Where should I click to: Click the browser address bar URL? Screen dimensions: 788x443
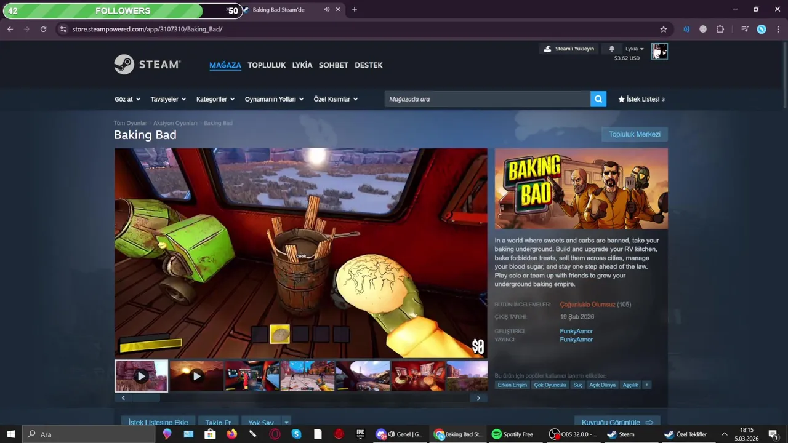click(147, 29)
